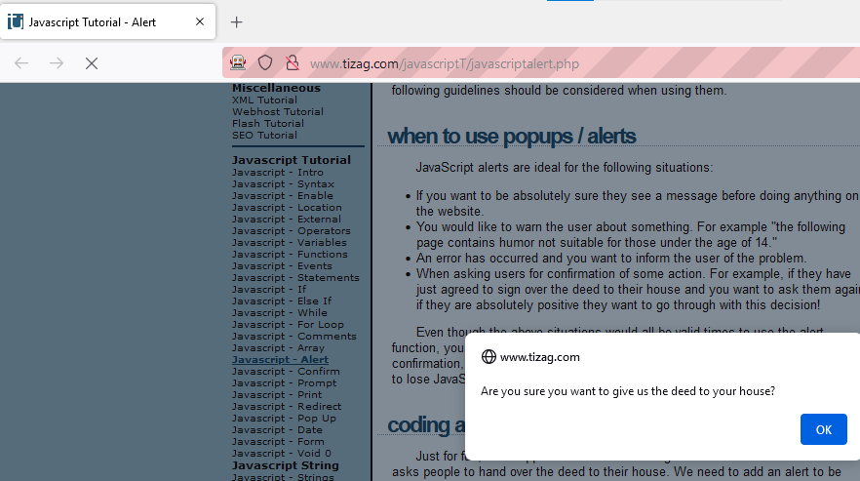Image resolution: width=860 pixels, height=481 pixels.
Task: Close the Javascript Tutorial - Alert tab
Action: [x=200, y=22]
